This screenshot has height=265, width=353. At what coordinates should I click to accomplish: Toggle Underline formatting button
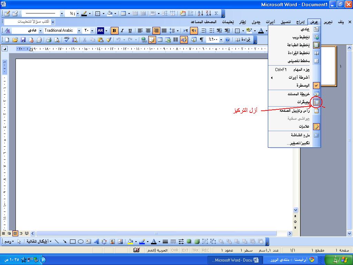pyautogui.click(x=130, y=31)
